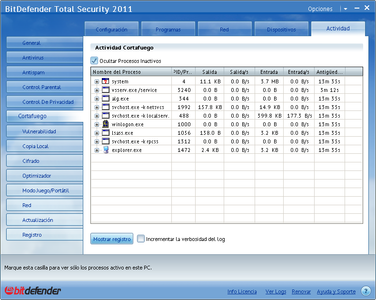Open help via question mark icon
This screenshot has width=376, height=300.
coord(366,291)
